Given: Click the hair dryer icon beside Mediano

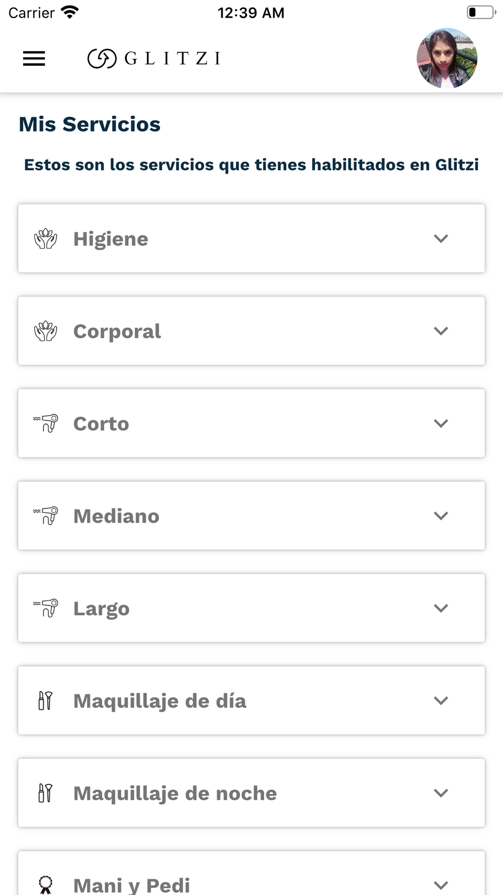Looking at the screenshot, I should point(46,516).
